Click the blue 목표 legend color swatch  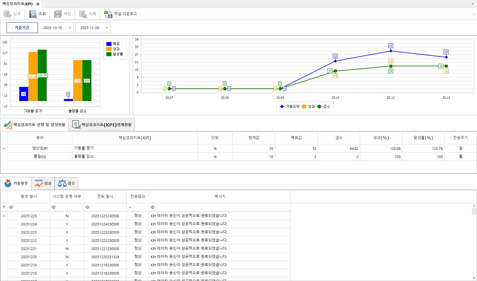(109, 44)
